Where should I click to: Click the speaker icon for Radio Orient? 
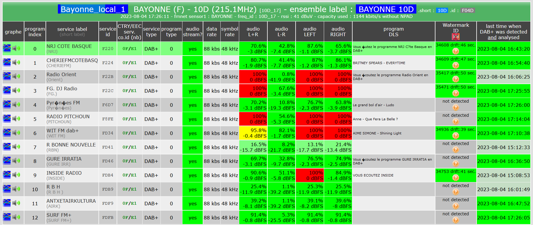(x=16, y=76)
